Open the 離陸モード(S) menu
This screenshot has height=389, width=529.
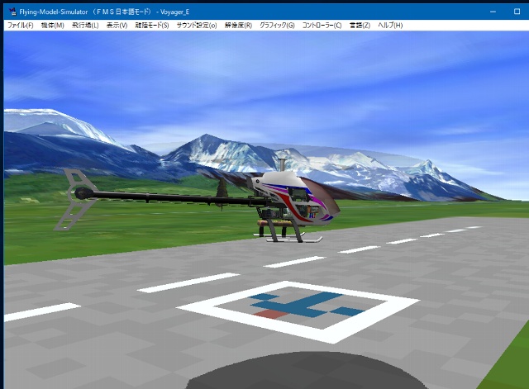[x=152, y=26]
